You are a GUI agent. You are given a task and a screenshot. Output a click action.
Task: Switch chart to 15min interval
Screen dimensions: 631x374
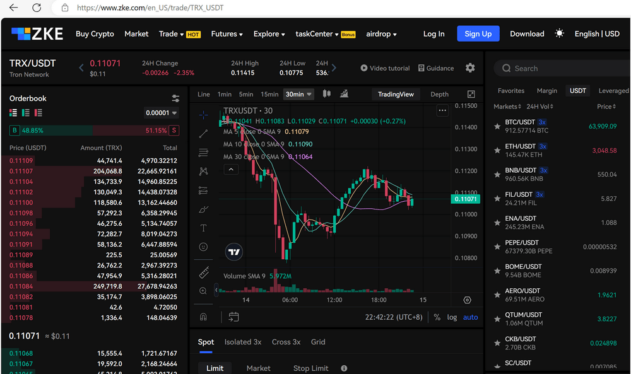pos(269,94)
